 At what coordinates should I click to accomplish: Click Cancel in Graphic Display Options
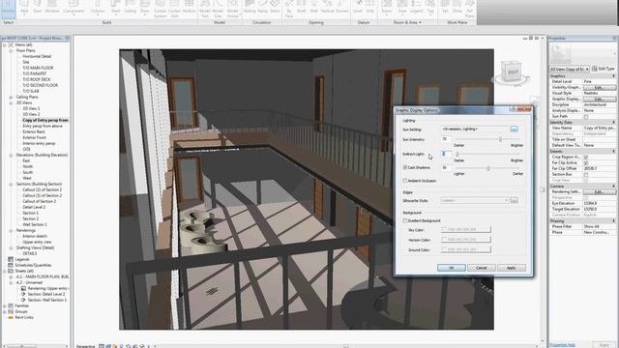482,268
